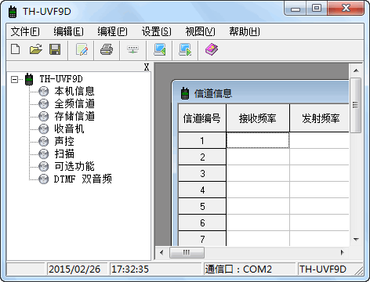
Task: Collapse the TH-UVF9D tree root node
Action: click(15, 79)
